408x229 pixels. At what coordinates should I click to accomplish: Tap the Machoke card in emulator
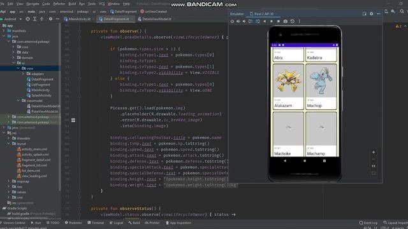point(288,134)
